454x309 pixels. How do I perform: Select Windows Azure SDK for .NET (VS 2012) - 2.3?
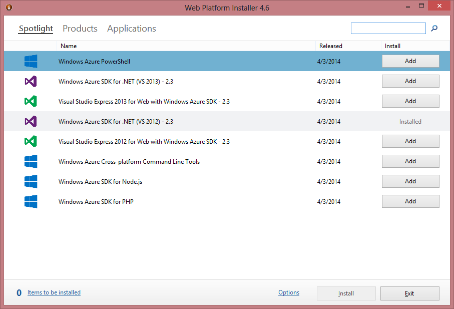(116, 121)
